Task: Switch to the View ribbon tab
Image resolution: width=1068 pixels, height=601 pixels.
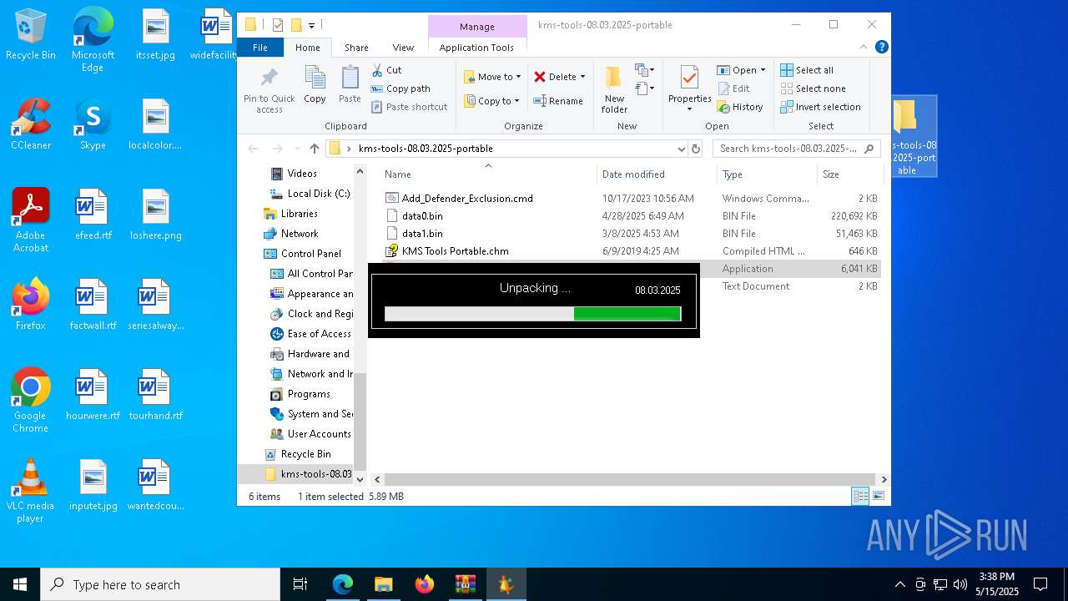Action: coord(403,48)
